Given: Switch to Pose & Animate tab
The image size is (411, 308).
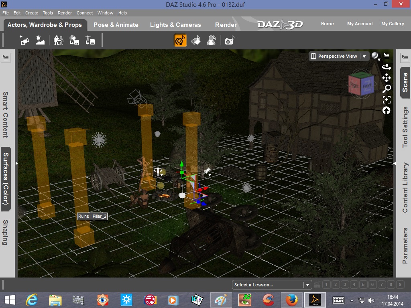Looking at the screenshot, I should coord(116,25).
